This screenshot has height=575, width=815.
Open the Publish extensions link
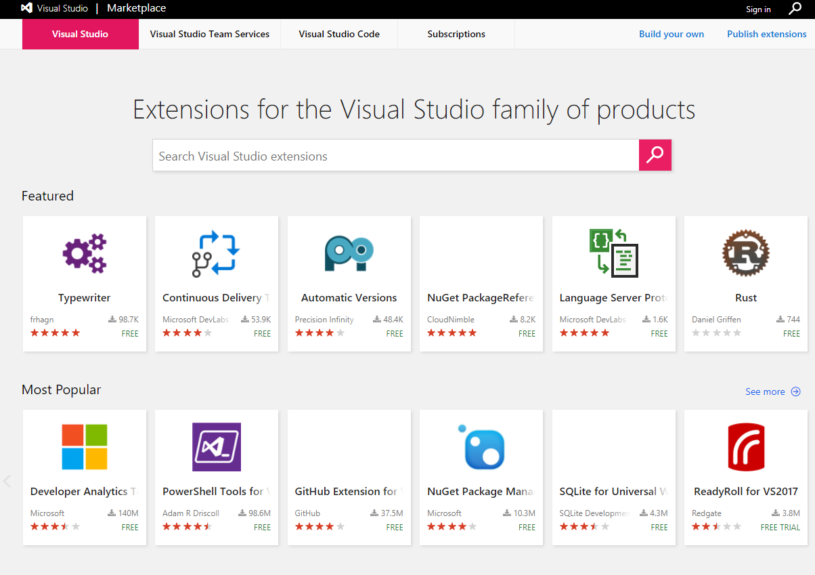pos(766,34)
